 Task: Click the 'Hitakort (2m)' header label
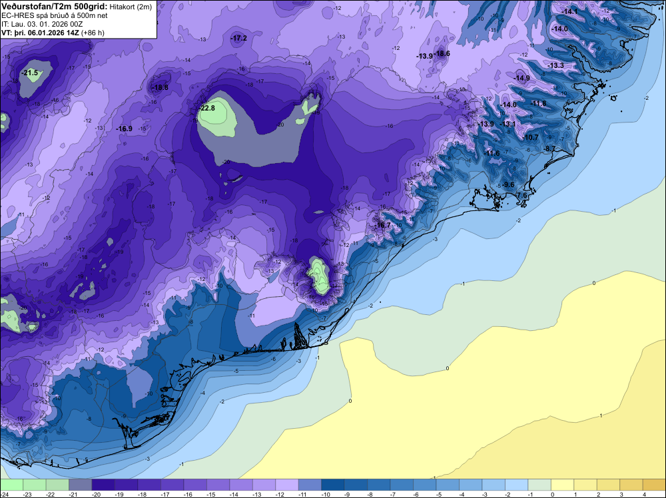[x=131, y=7]
